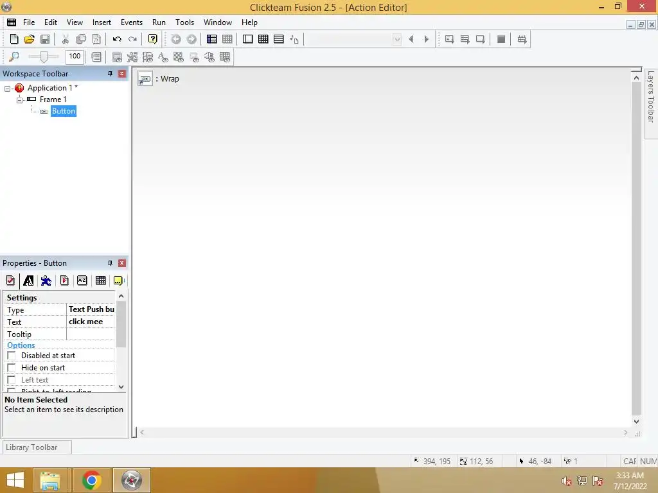Click the Copy icon in the toolbar

pyautogui.click(x=80, y=39)
